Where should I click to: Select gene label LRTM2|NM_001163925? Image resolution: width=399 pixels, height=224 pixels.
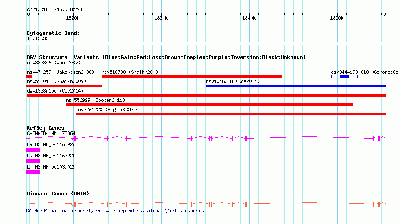click(51, 156)
